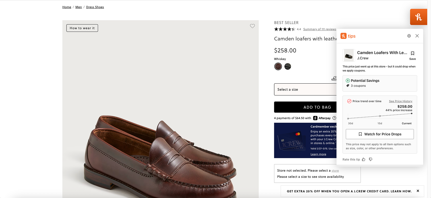Go to Home breadcrumb
431x198 pixels.
tap(67, 7)
